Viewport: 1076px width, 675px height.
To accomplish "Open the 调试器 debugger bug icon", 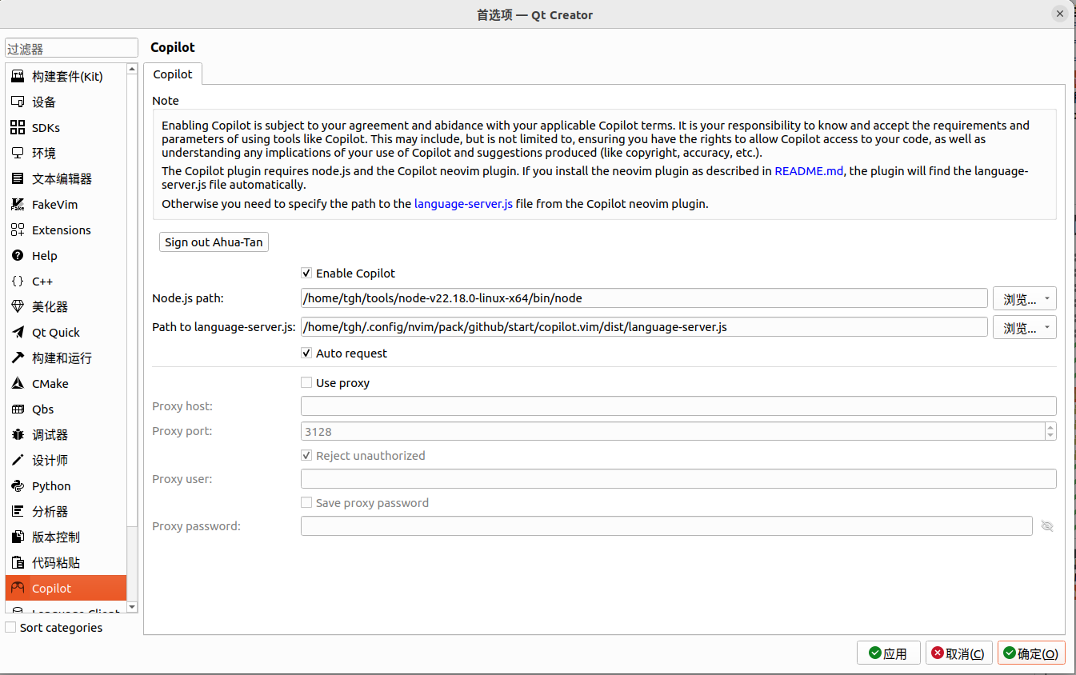I will tap(18, 435).
